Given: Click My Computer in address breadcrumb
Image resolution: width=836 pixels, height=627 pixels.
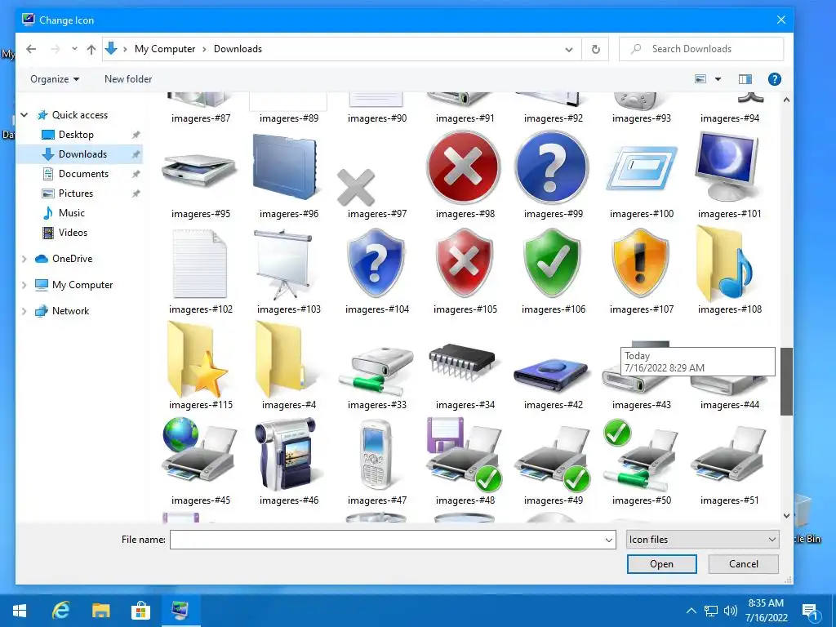Looking at the screenshot, I should [165, 49].
